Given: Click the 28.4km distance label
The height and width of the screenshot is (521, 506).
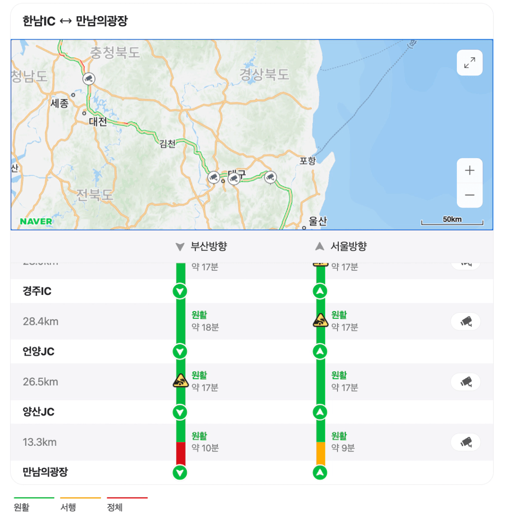Looking at the screenshot, I should click(x=41, y=322).
